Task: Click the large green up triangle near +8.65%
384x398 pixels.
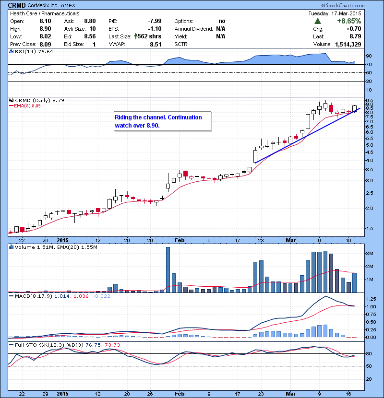Action: coord(318,21)
